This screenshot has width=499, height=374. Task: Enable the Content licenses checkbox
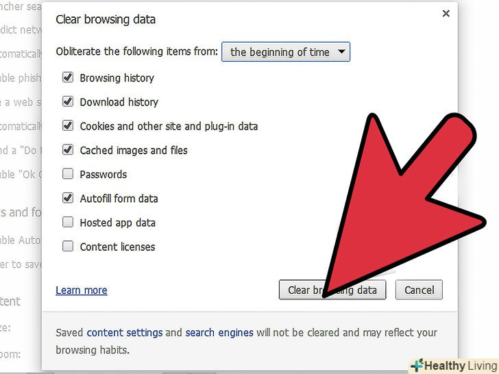click(x=68, y=247)
